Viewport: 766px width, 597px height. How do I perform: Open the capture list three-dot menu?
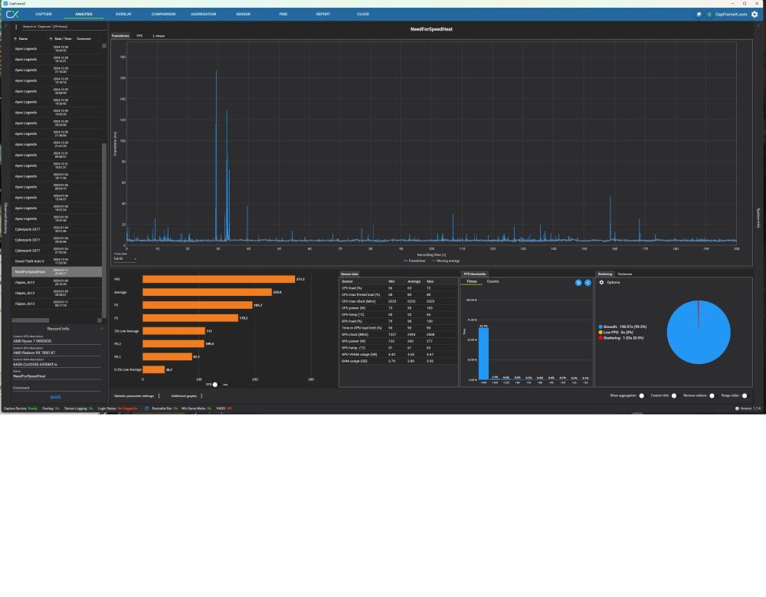(x=17, y=27)
